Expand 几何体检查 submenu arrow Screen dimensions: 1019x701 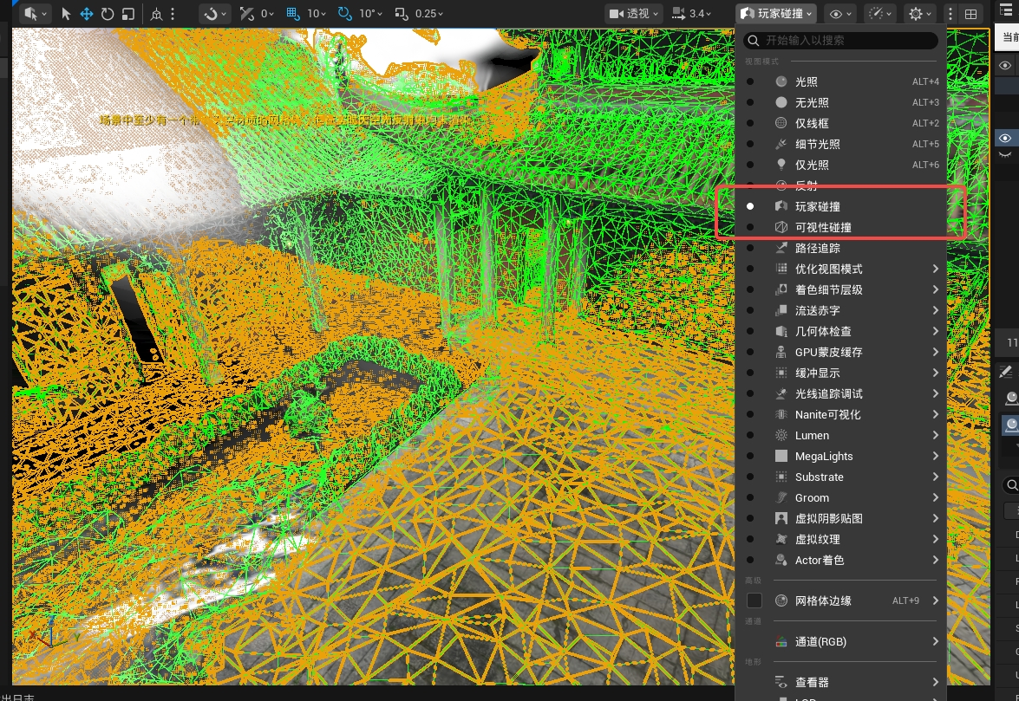point(935,331)
